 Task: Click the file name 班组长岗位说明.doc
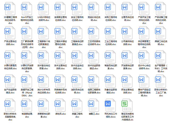pyautogui.click(x=94, y=19)
